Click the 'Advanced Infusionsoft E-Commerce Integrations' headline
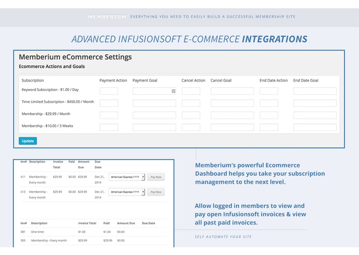This screenshot has height=255, width=359. point(190,39)
